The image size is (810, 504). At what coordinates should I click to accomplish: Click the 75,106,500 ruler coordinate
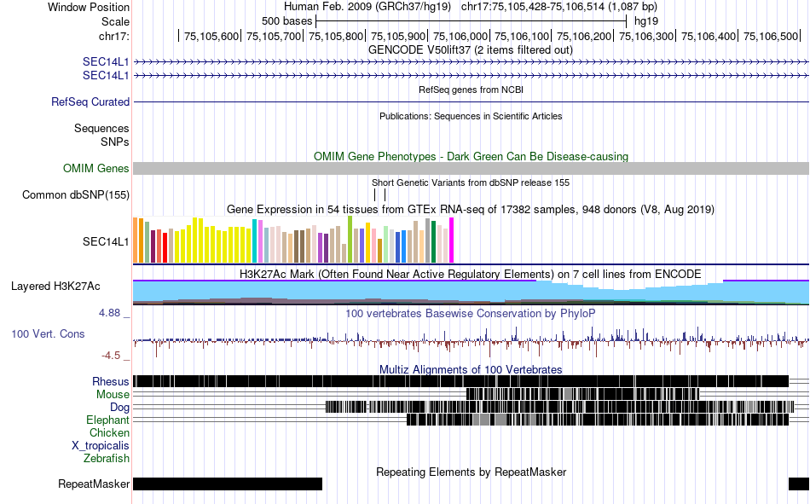click(x=771, y=36)
